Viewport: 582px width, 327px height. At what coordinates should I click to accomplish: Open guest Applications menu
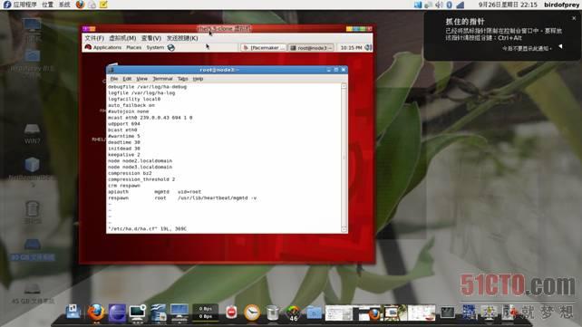107,47
